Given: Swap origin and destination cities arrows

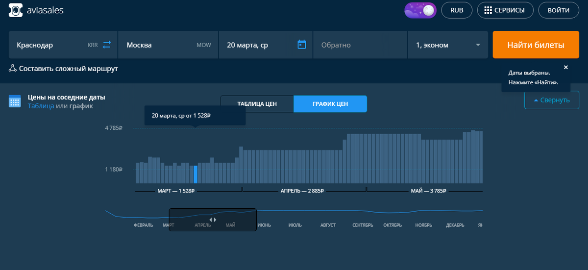Looking at the screenshot, I should click(107, 45).
